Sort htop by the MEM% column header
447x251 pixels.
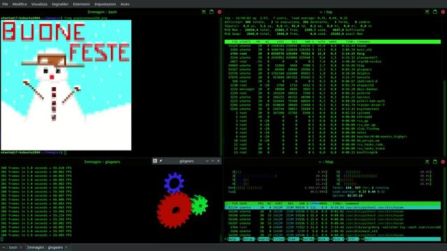[323, 204]
